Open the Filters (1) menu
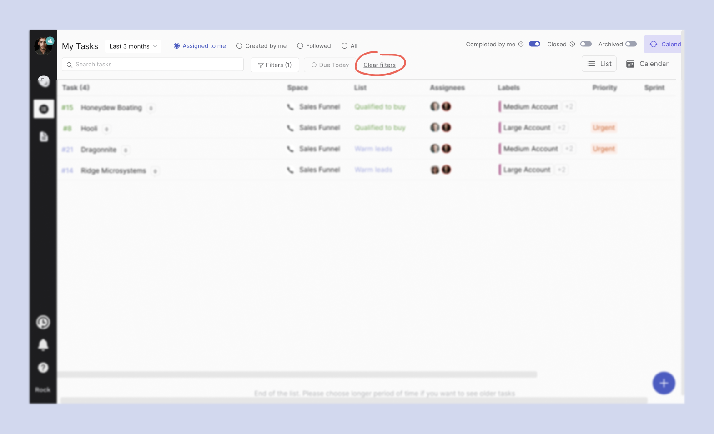The height and width of the screenshot is (434, 714). pos(275,65)
